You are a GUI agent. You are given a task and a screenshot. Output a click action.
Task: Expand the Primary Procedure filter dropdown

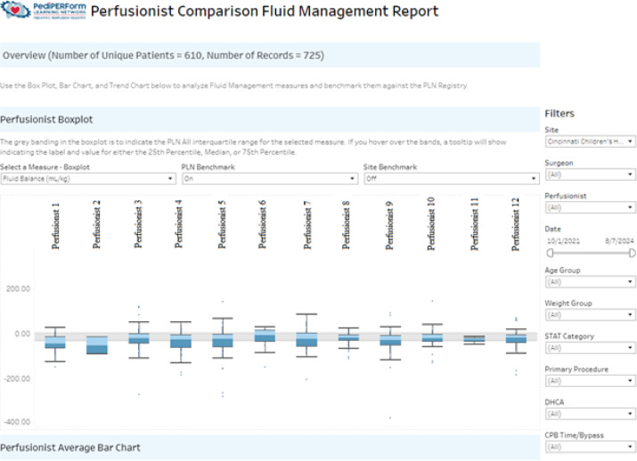tap(591, 381)
